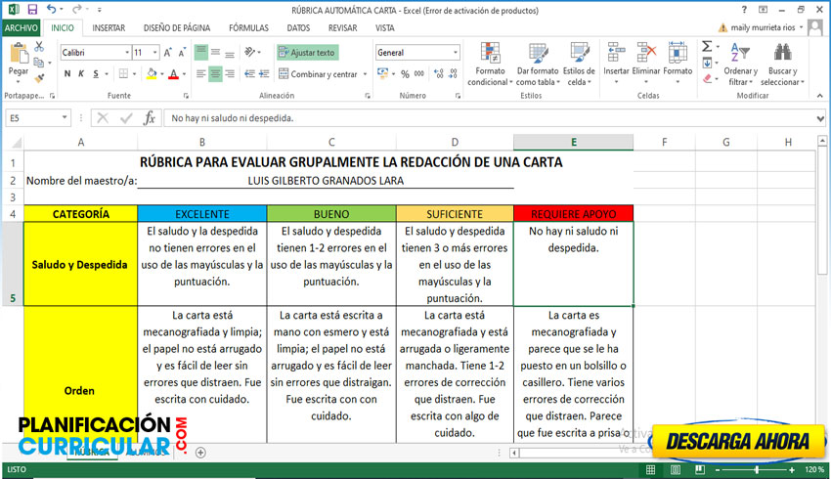Open Estilos de celda gallery
This screenshot has width=831, height=479.
tap(579, 64)
